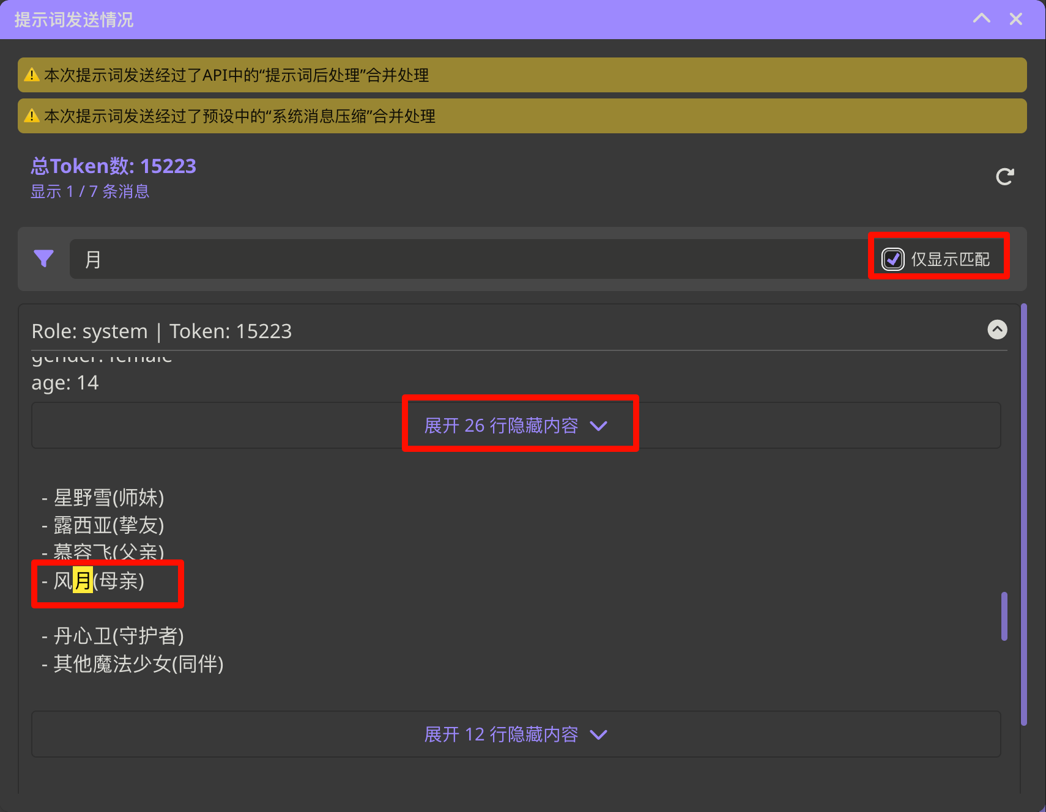Click the 总Token数: 15223 heading
The height and width of the screenshot is (812, 1046).
pyautogui.click(x=114, y=166)
